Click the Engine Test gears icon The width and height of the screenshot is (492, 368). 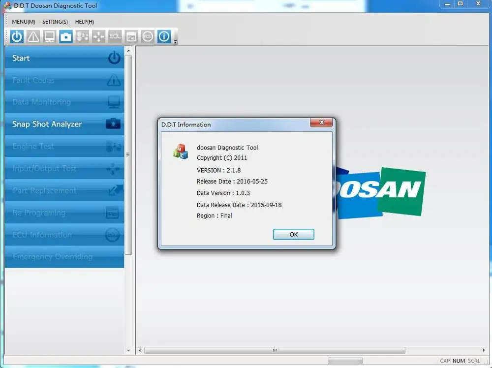(82, 36)
